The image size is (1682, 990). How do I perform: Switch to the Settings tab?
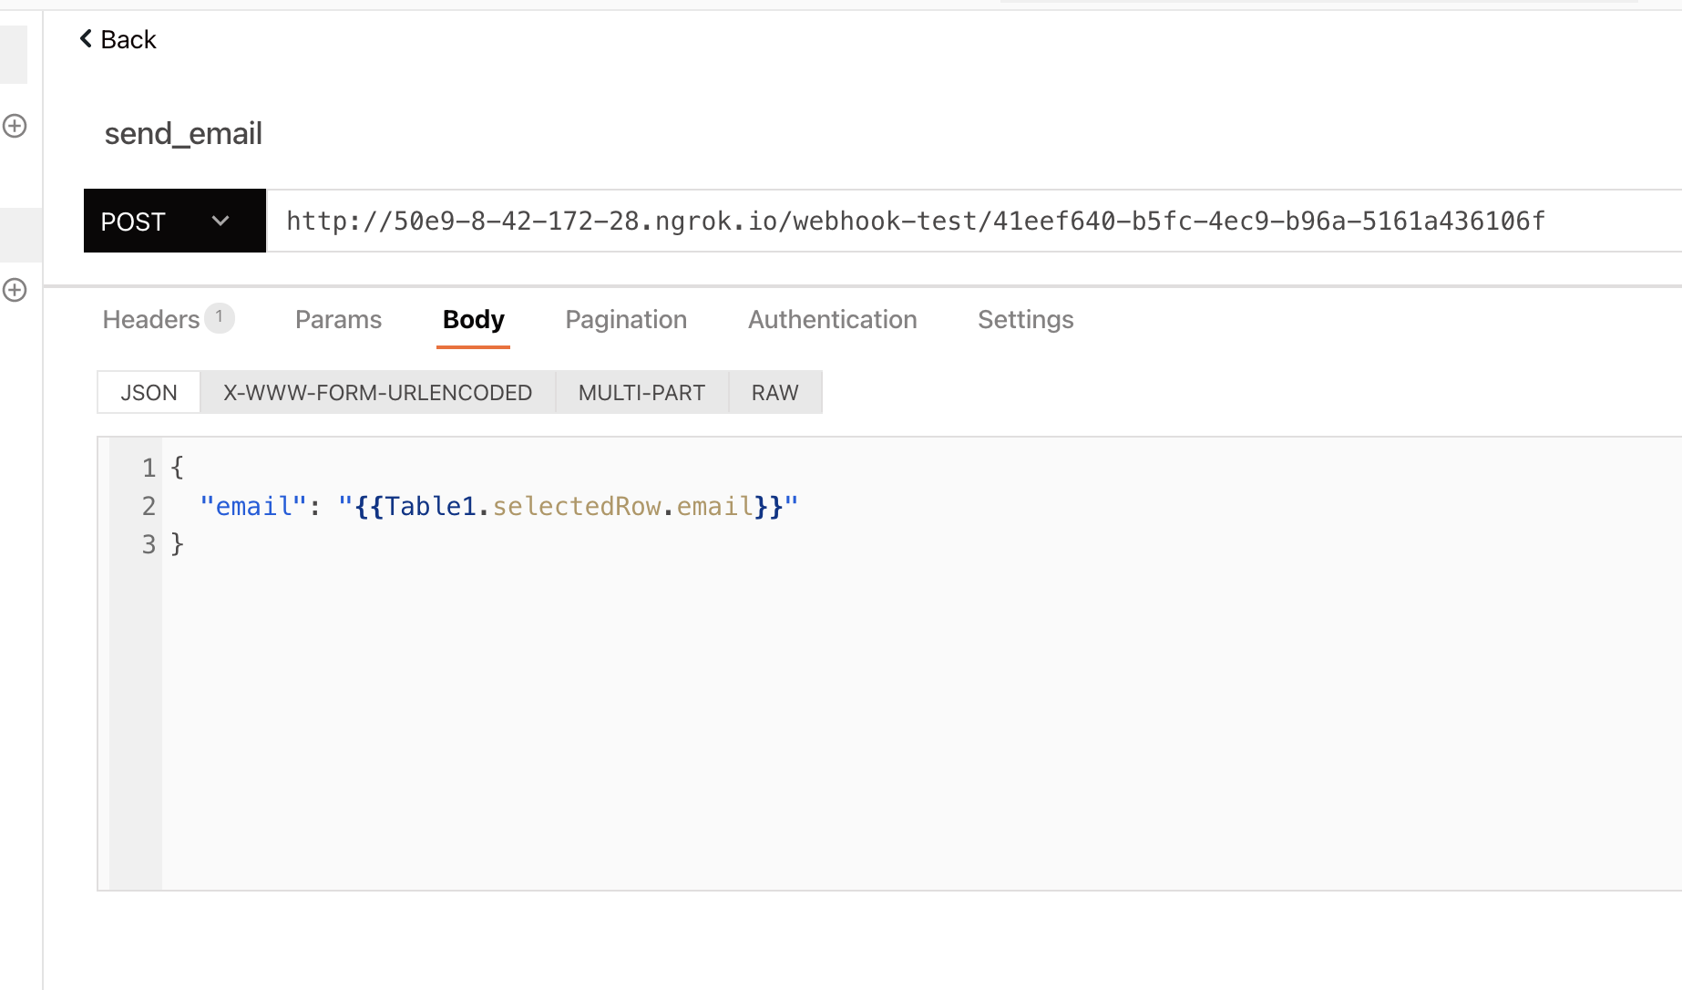pyautogui.click(x=1025, y=319)
